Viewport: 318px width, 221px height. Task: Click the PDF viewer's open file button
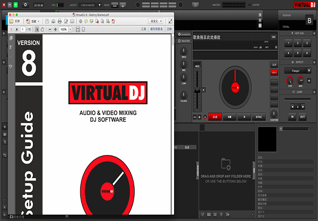tap(15, 22)
